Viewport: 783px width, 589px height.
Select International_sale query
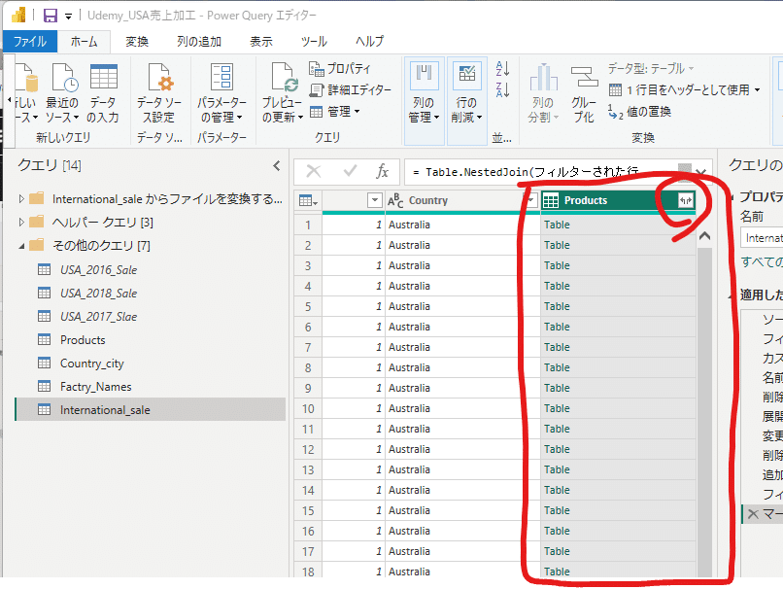[x=150, y=409]
